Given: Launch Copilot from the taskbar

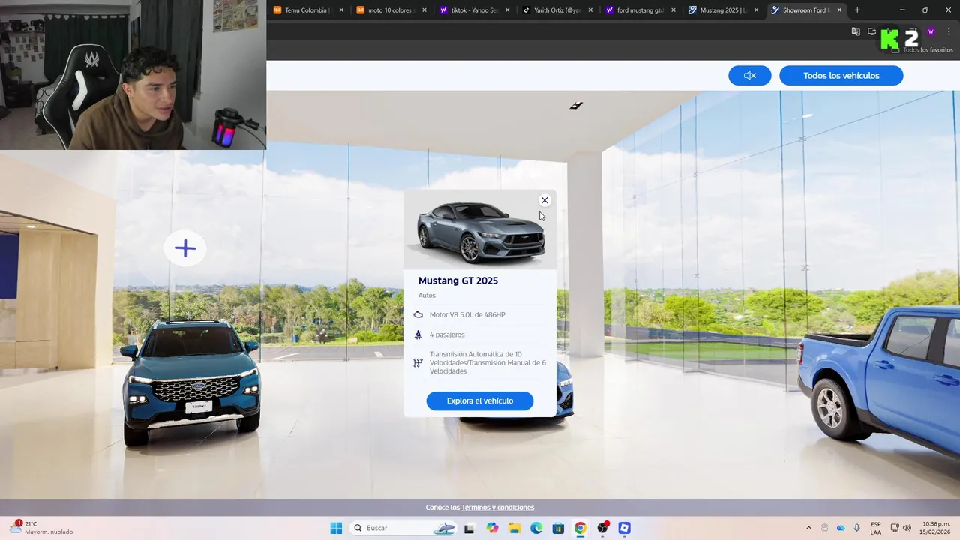Looking at the screenshot, I should (492, 528).
